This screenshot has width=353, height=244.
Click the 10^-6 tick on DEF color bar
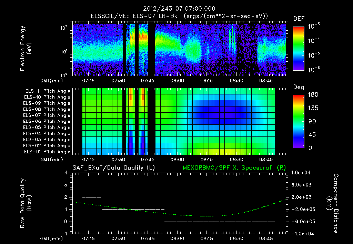(314, 70)
